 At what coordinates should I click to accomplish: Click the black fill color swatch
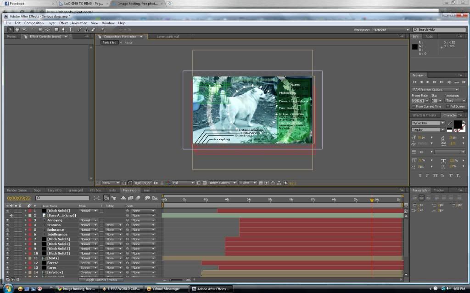point(458,125)
